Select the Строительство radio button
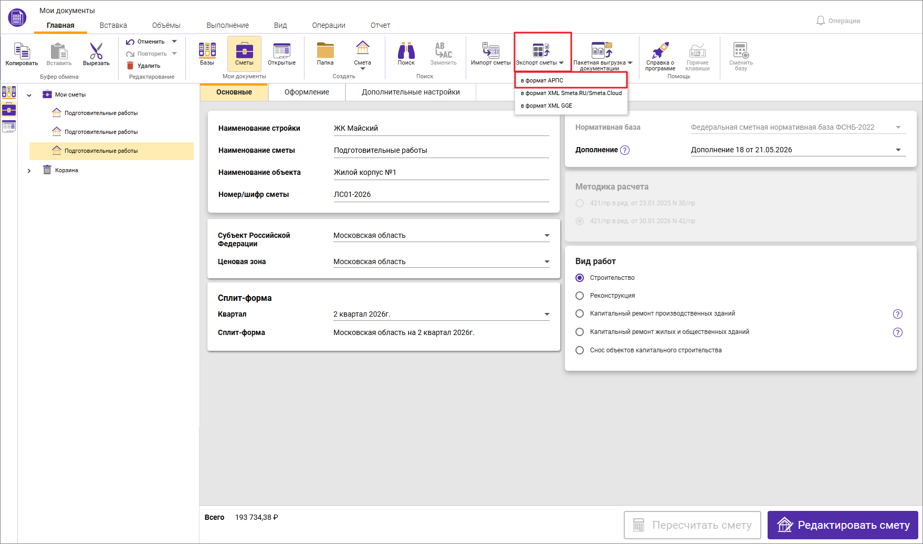Image resolution: width=923 pixels, height=544 pixels. coord(580,278)
